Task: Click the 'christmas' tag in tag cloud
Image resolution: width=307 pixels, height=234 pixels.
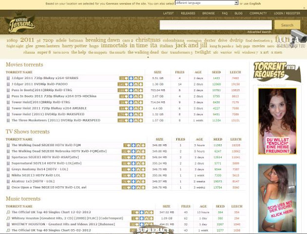Action: pyautogui.click(x=148, y=40)
